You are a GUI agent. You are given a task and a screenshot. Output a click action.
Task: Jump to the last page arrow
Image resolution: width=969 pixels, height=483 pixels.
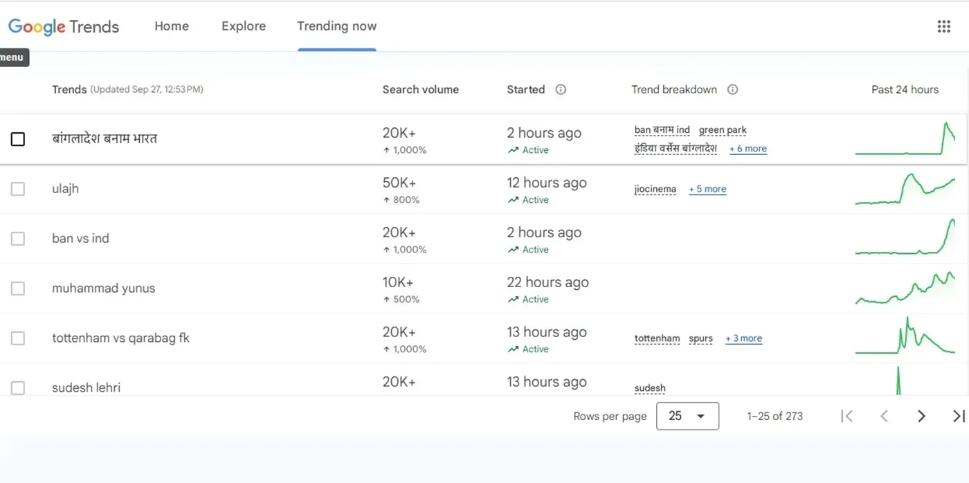click(958, 416)
